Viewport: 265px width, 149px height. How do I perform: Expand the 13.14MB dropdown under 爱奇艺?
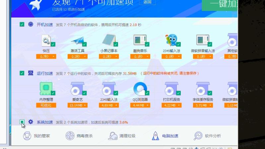[x=78, y=105]
